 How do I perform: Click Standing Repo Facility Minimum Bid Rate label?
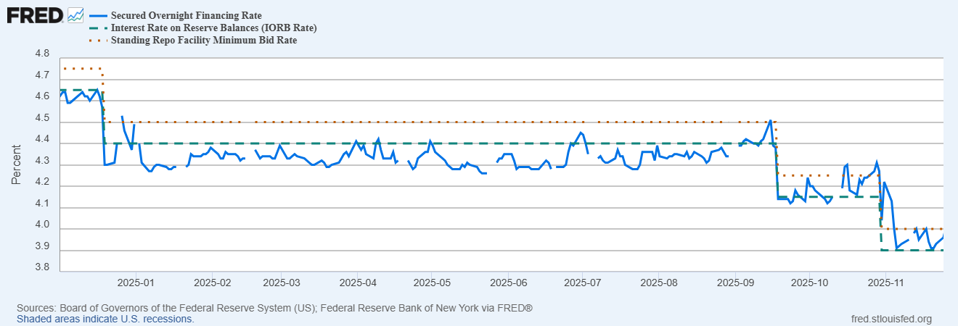tap(204, 40)
